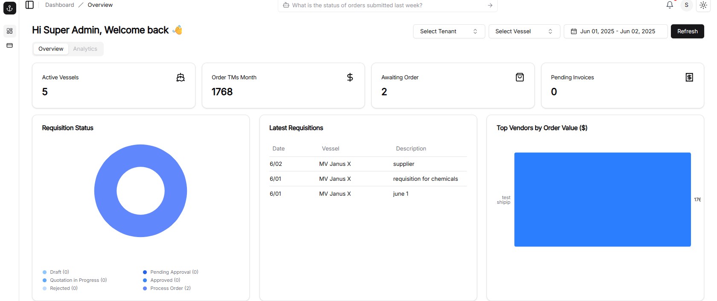
Task: Click receipt icon in Pending Invoices card
Action: pos(689,77)
